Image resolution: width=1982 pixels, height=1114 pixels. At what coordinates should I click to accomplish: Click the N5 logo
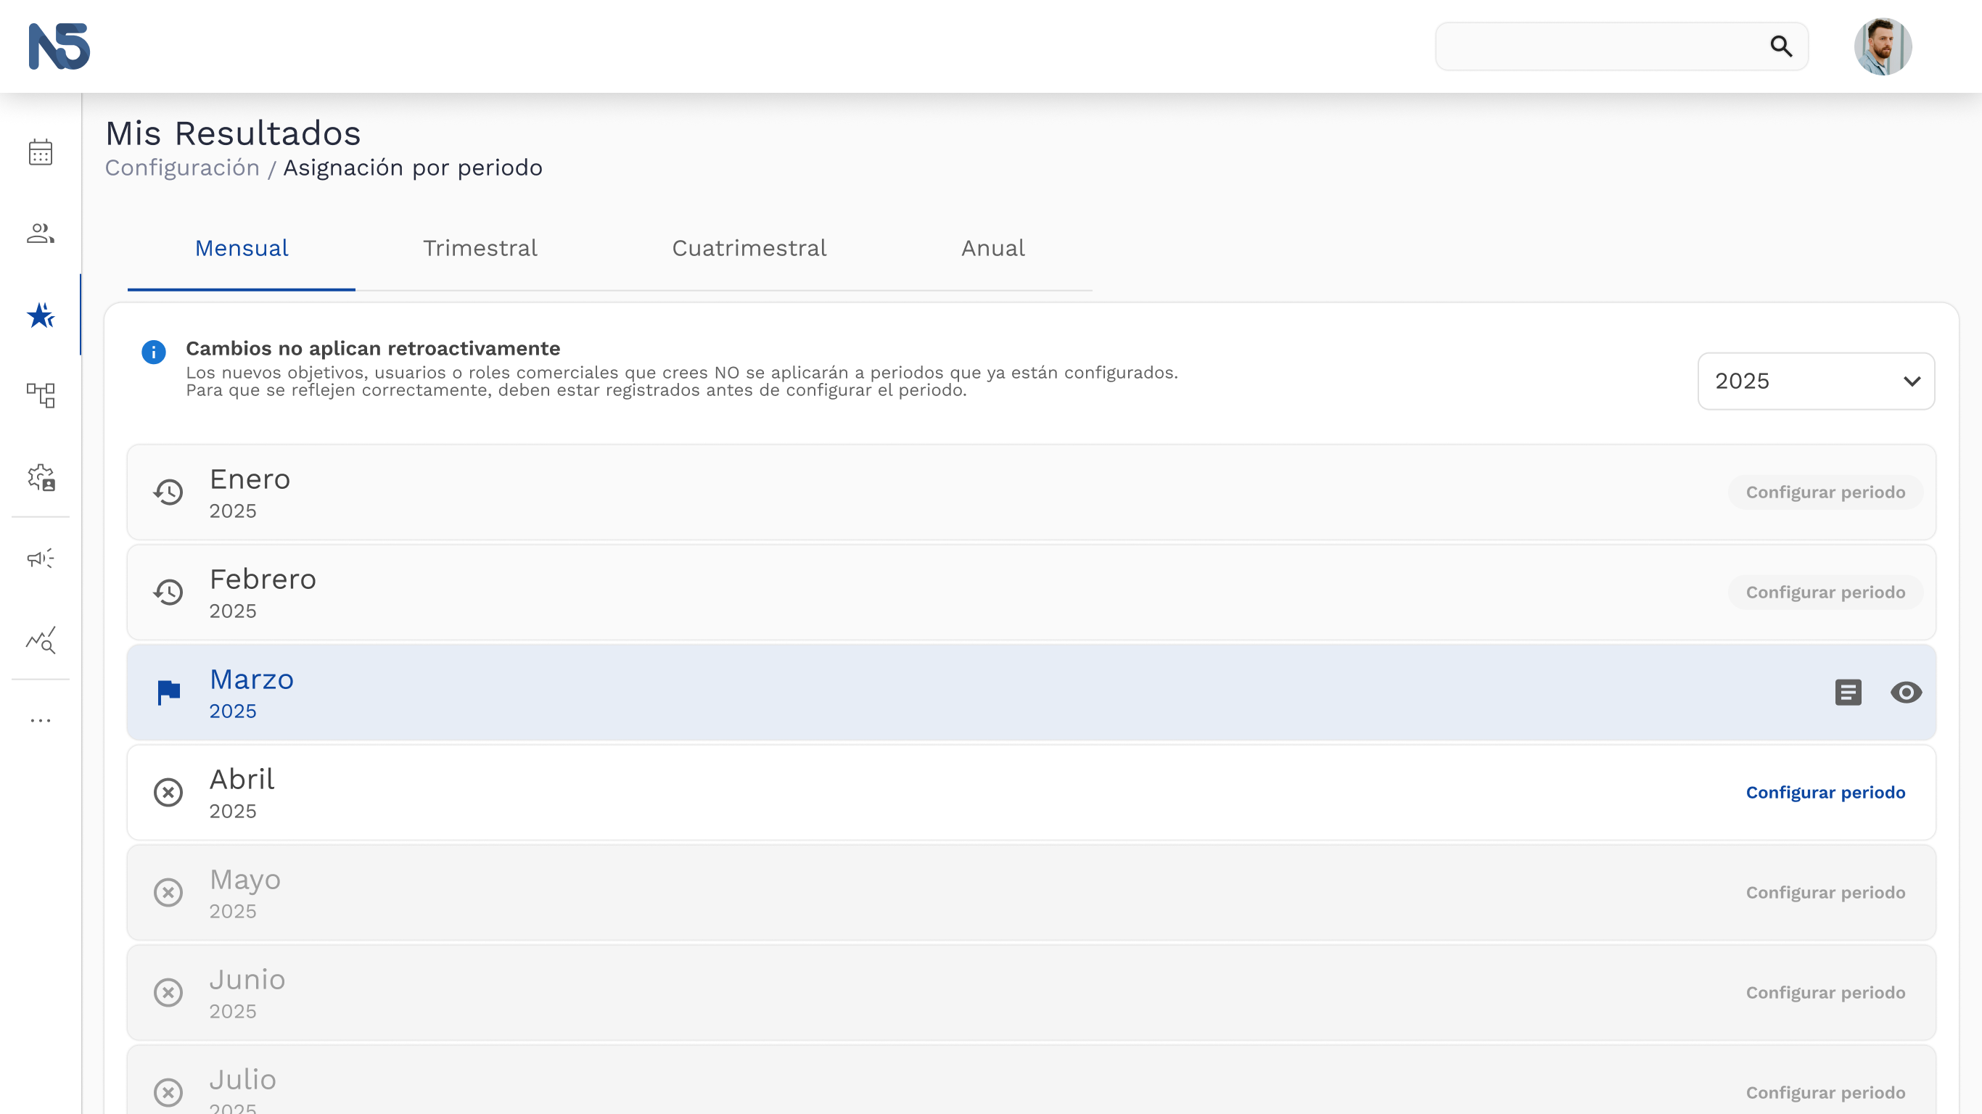[59, 46]
